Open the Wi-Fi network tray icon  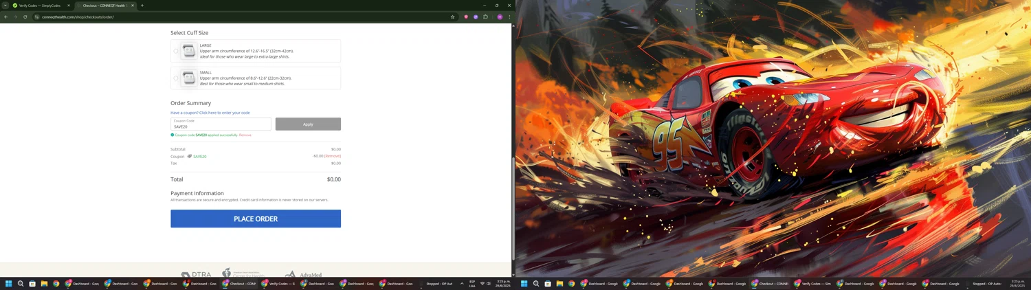point(483,284)
